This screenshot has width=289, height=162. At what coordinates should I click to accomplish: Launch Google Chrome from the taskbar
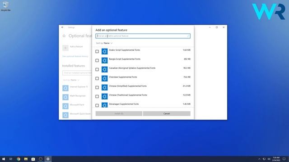point(19,159)
